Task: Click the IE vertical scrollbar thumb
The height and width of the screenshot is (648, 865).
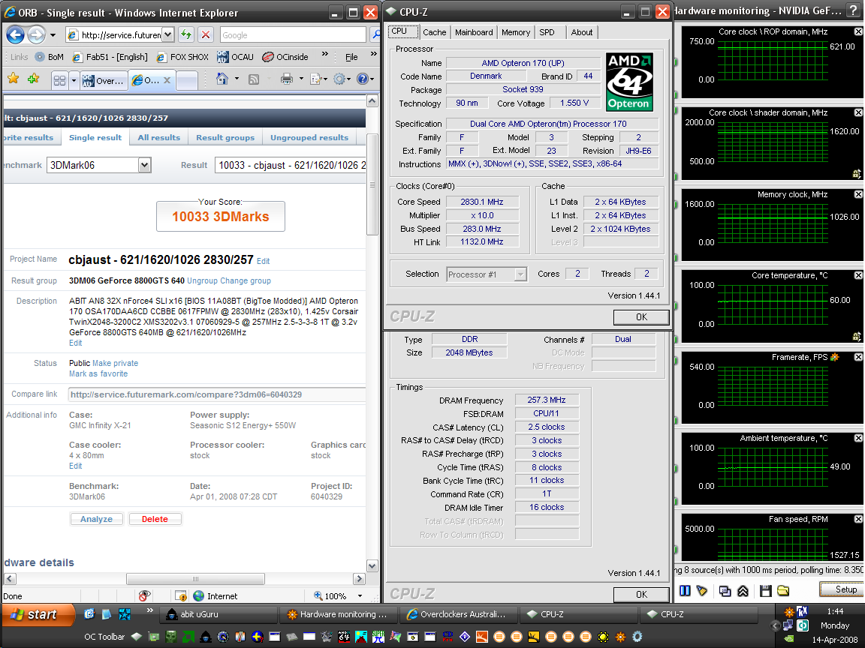Action: click(x=372, y=184)
